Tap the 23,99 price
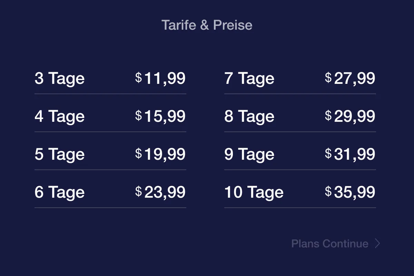This screenshot has height=276, width=414. point(165,192)
